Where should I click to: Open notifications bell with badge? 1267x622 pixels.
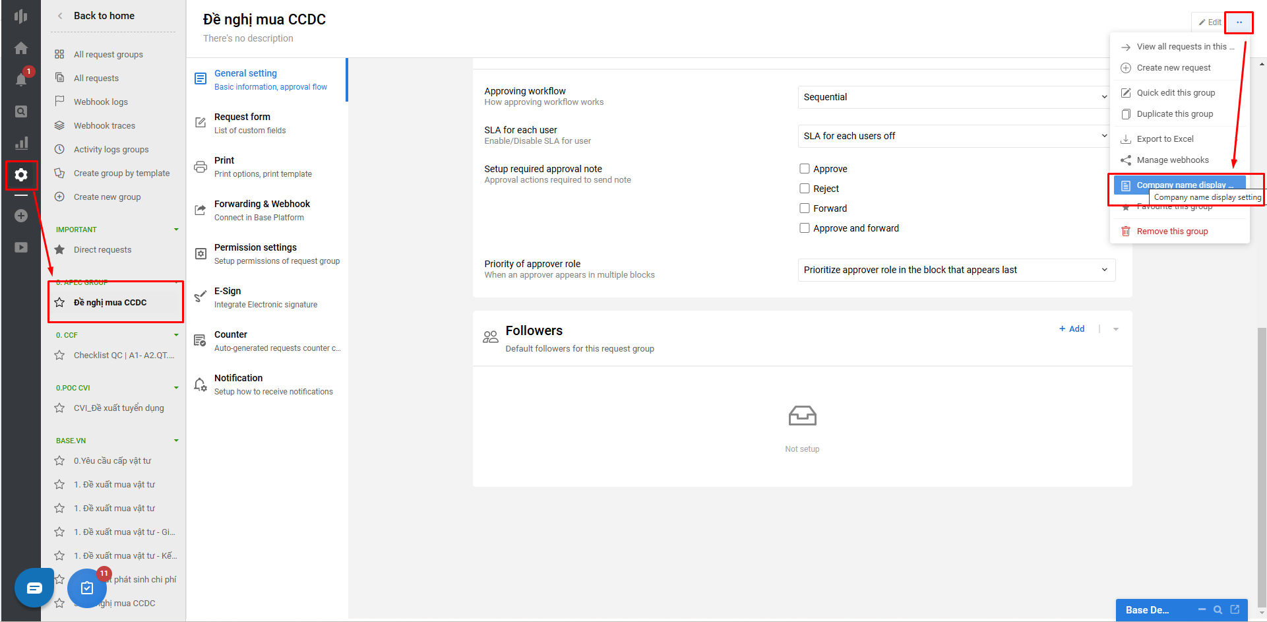21,80
